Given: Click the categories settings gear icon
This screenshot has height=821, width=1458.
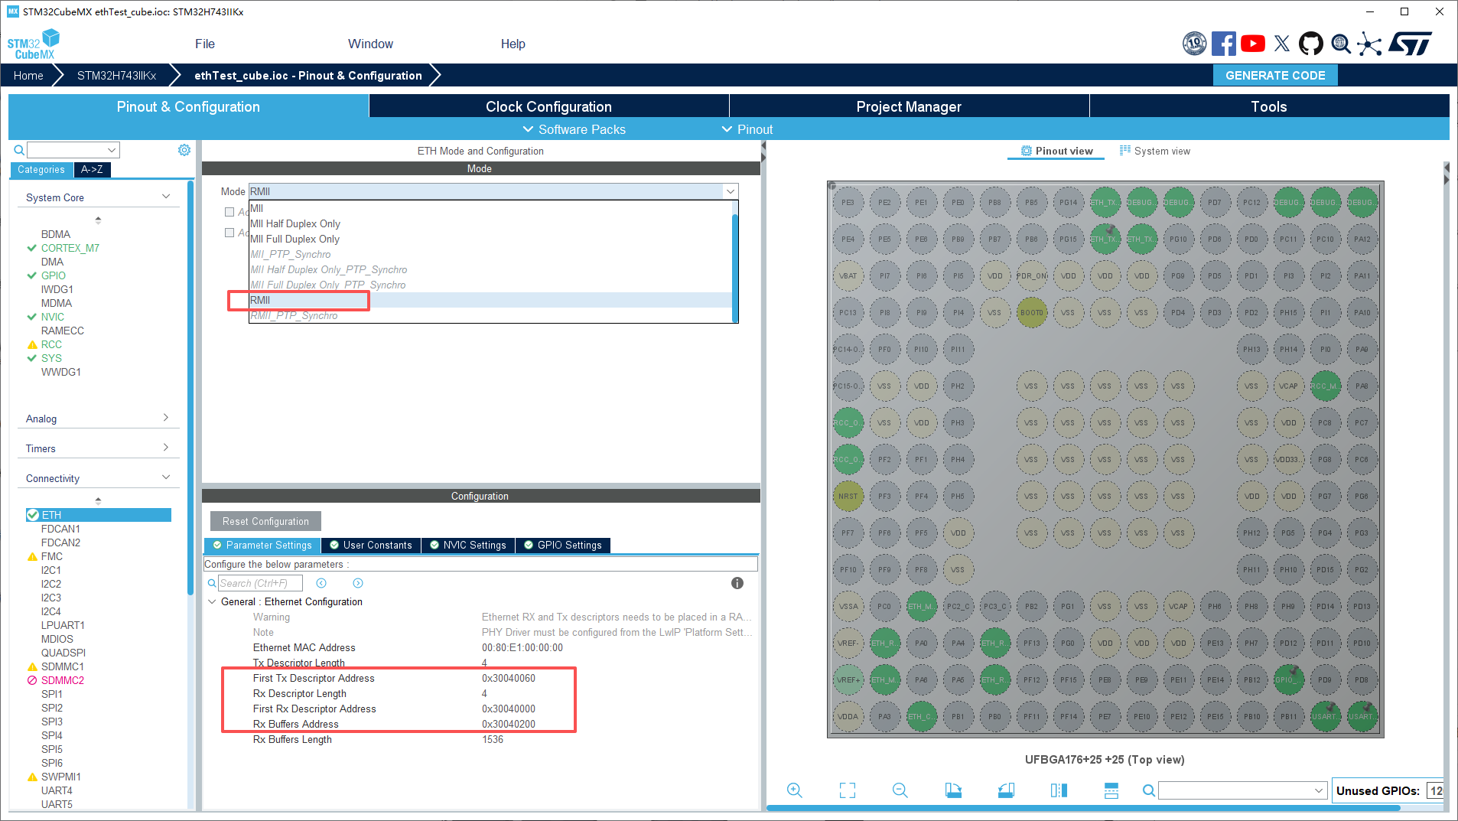Looking at the screenshot, I should (x=184, y=150).
